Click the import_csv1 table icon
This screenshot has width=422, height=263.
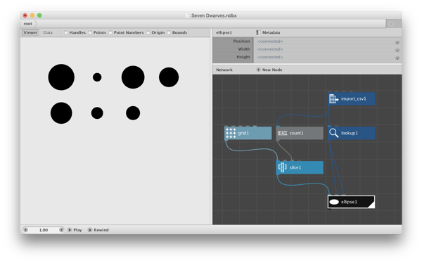coord(333,98)
